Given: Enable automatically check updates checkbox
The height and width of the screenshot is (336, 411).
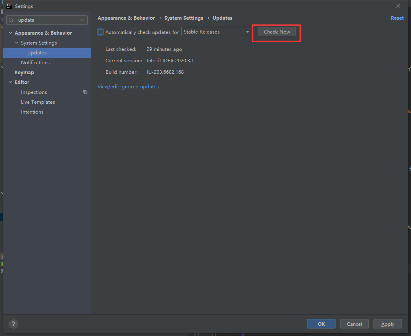Looking at the screenshot, I should pyautogui.click(x=100, y=32).
